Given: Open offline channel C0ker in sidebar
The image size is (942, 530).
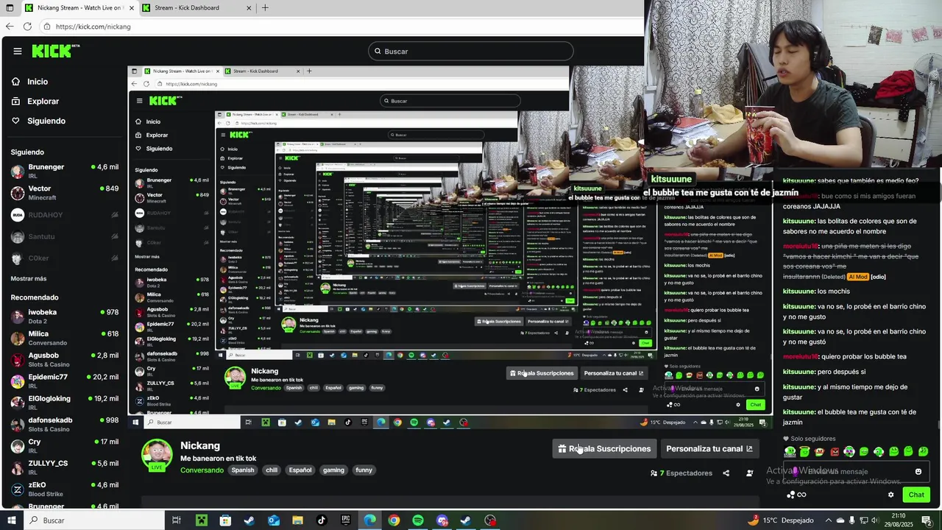Looking at the screenshot, I should (65, 258).
